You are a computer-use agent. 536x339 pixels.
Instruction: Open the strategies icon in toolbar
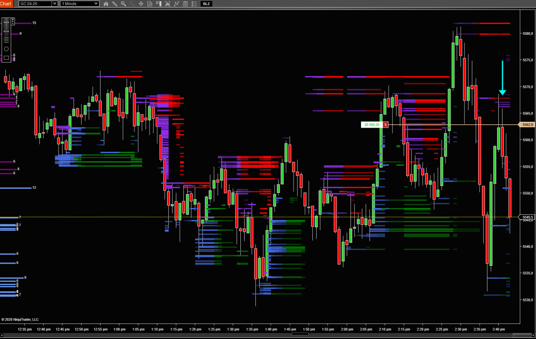pyautogui.click(x=176, y=4)
